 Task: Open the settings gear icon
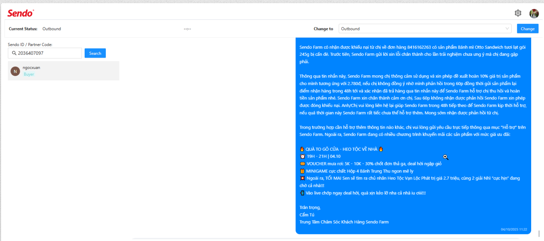518,13
